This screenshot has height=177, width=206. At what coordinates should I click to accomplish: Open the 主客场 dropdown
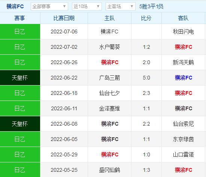click(121, 6)
